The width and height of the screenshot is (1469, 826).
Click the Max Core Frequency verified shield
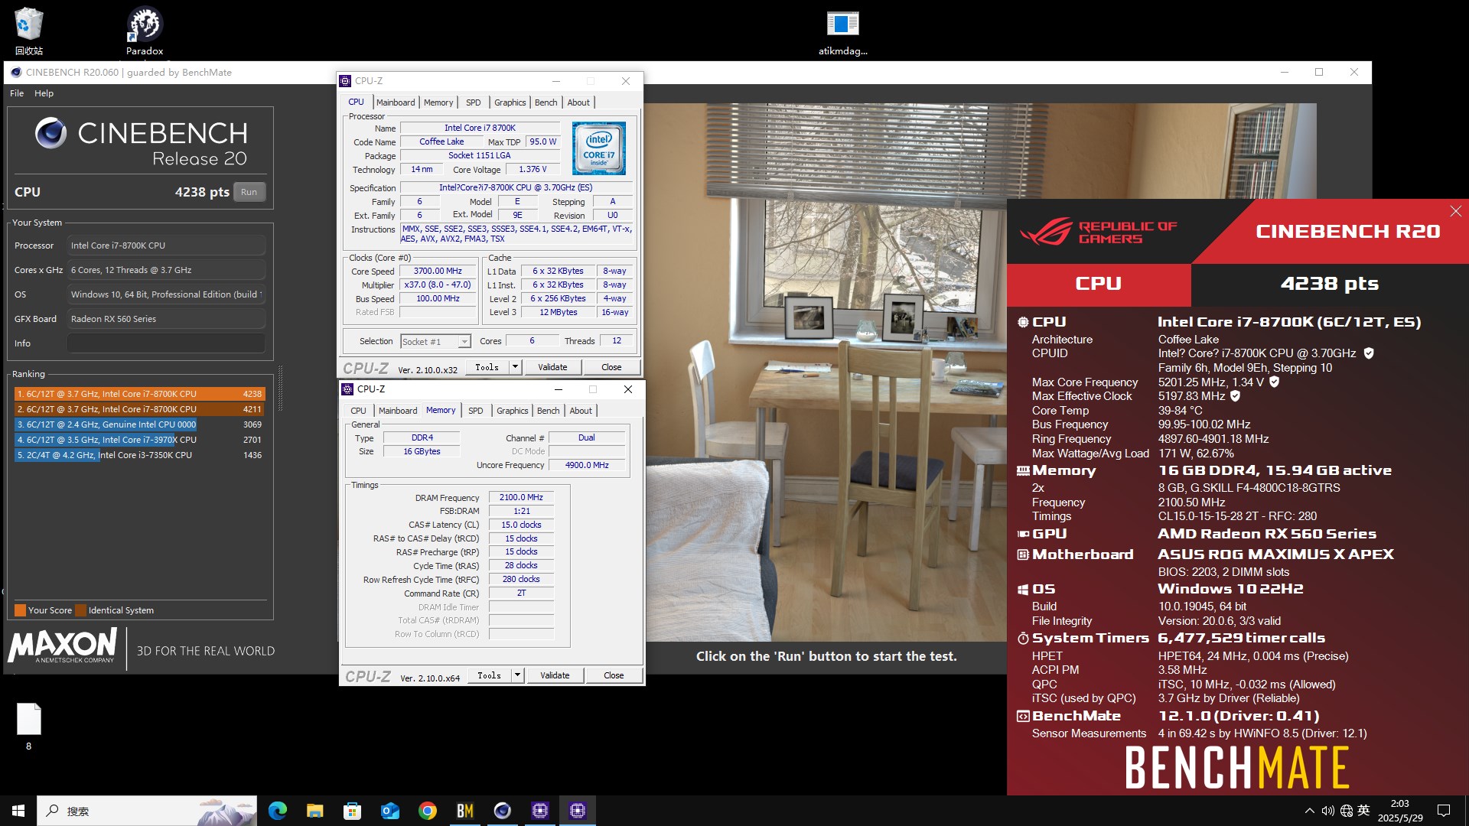click(1274, 382)
